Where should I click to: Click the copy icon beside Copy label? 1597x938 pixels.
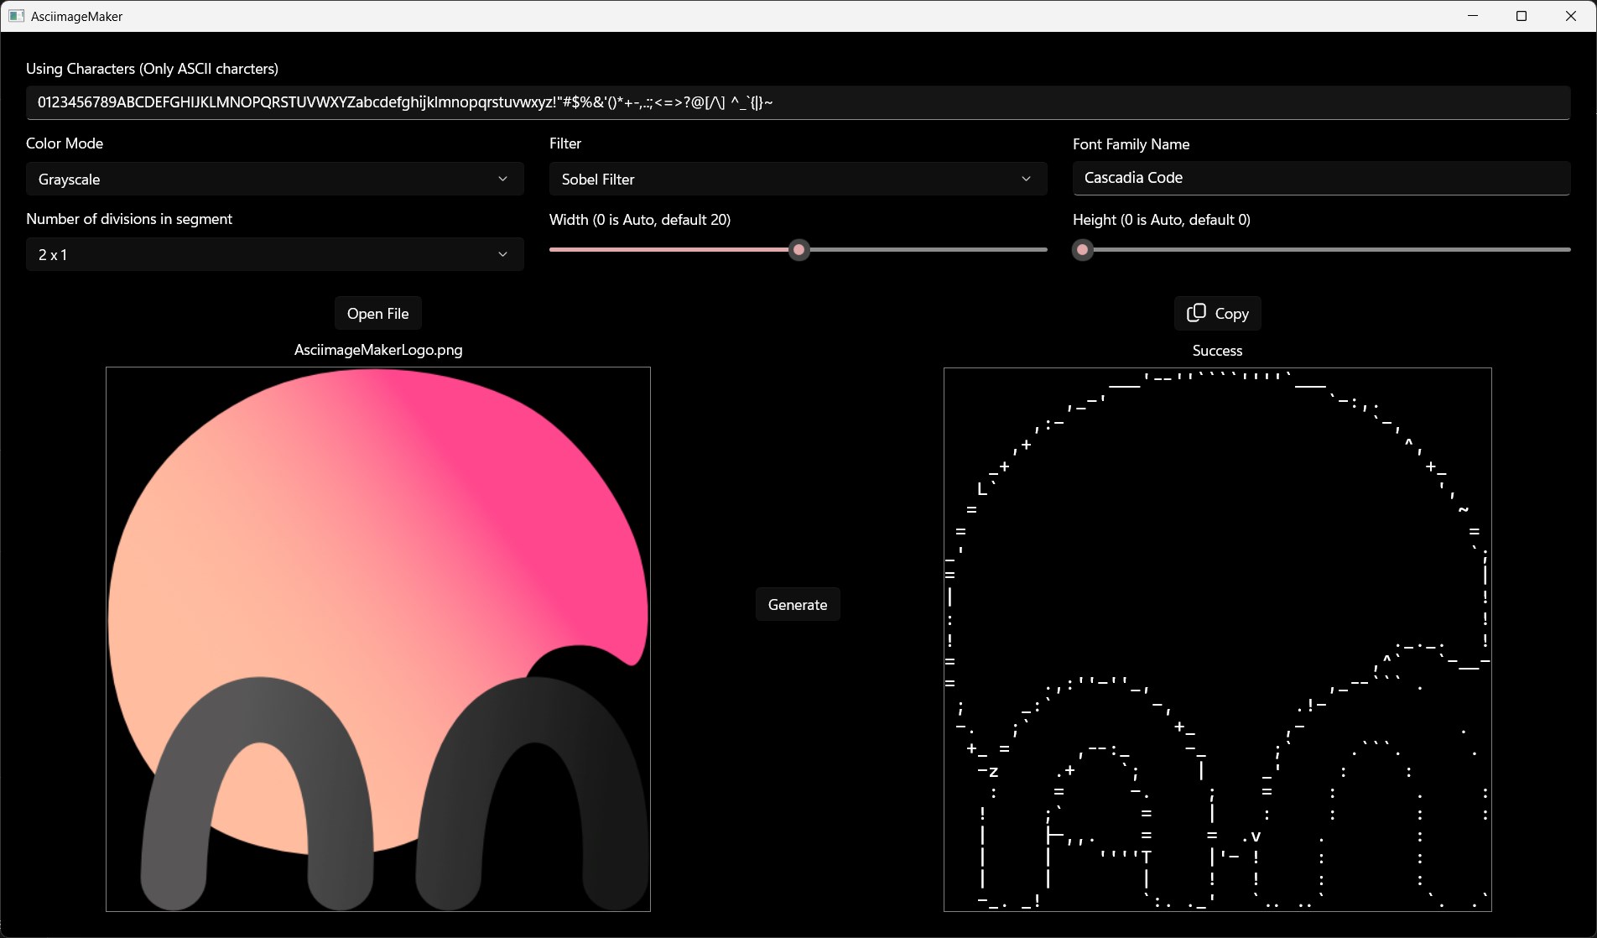[1196, 313]
